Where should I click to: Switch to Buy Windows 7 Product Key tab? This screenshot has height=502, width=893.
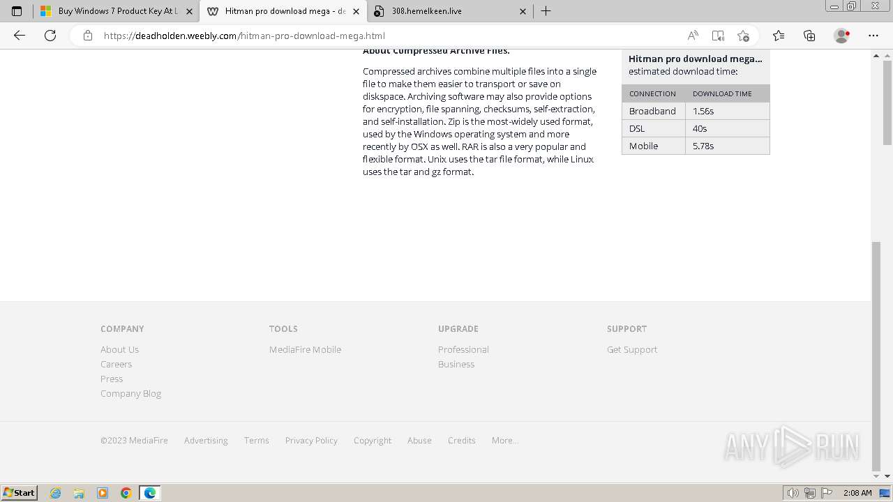pos(116,11)
